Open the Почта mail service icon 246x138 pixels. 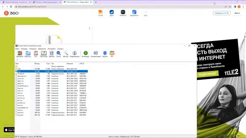click(100, 13)
